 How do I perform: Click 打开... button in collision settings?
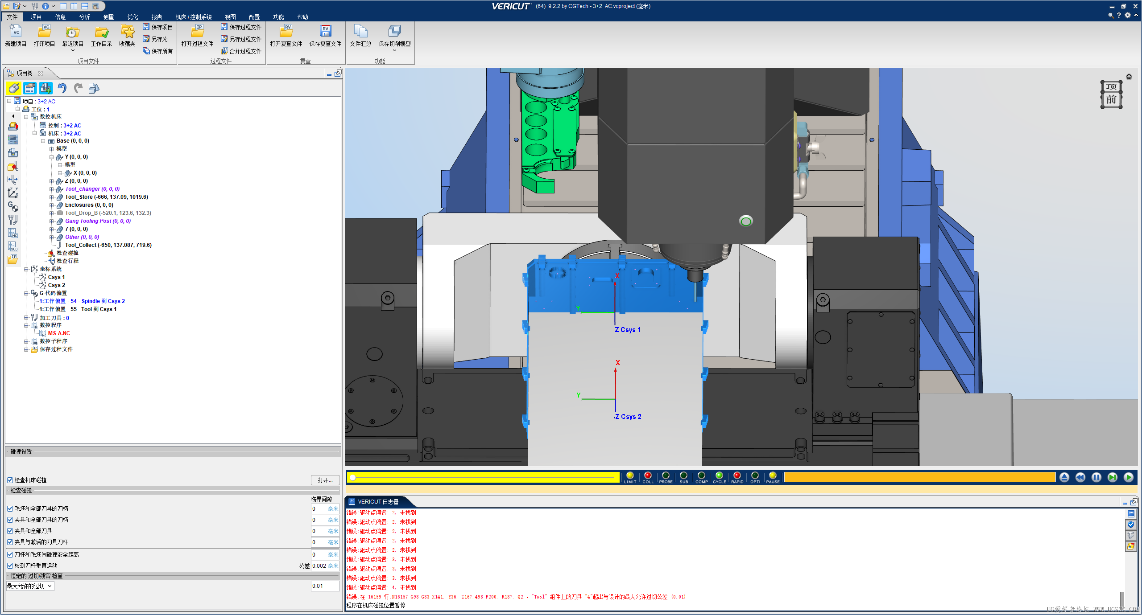point(325,480)
